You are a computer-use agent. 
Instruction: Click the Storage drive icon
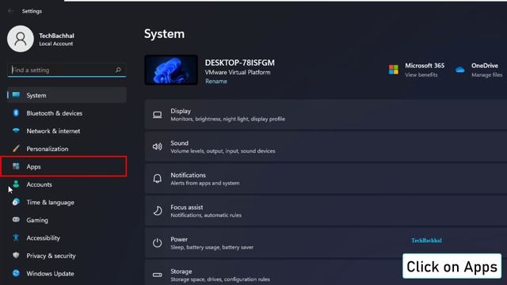pyautogui.click(x=158, y=275)
